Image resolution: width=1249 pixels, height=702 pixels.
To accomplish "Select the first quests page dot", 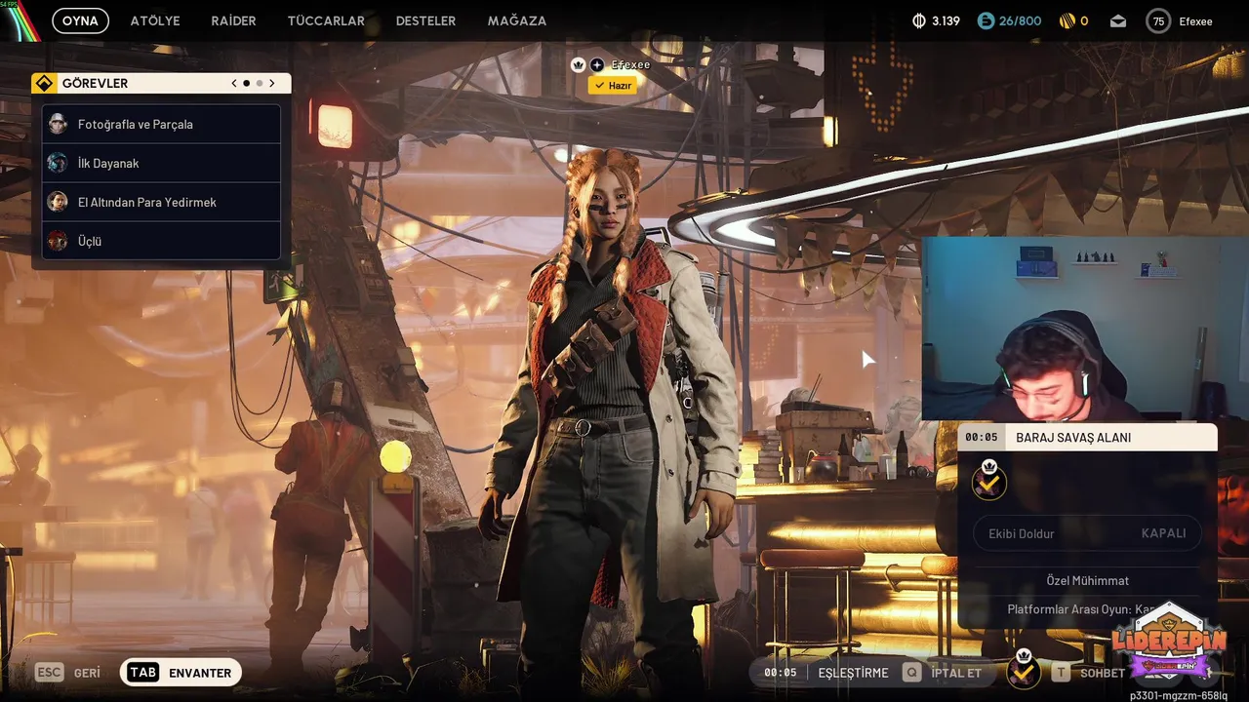I will [246, 84].
